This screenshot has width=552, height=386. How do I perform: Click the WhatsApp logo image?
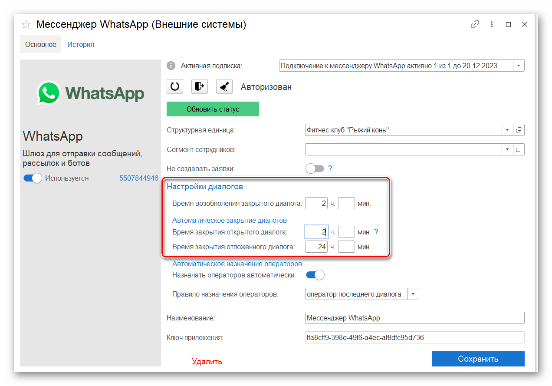click(x=91, y=93)
